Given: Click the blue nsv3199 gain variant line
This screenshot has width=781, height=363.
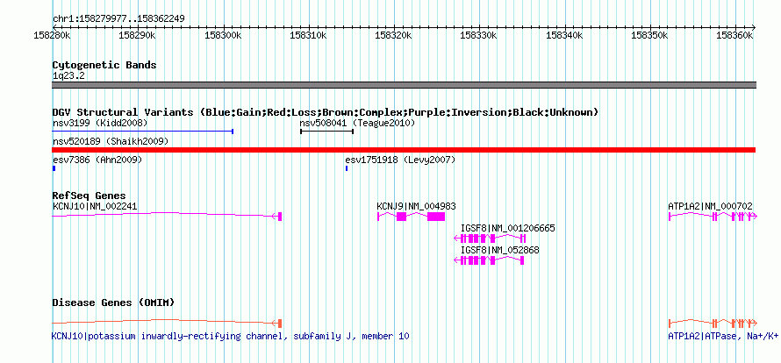Looking at the screenshot, I should tap(143, 132).
